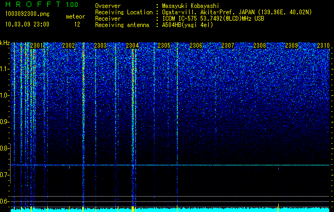The height and width of the screenshot is (212, 334).
Task: Click the 0.8 frequency axis label
Action: 4,148
